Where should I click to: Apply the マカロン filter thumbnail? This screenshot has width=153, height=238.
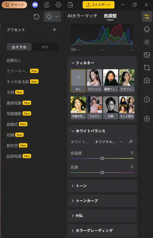(x=94, y=108)
